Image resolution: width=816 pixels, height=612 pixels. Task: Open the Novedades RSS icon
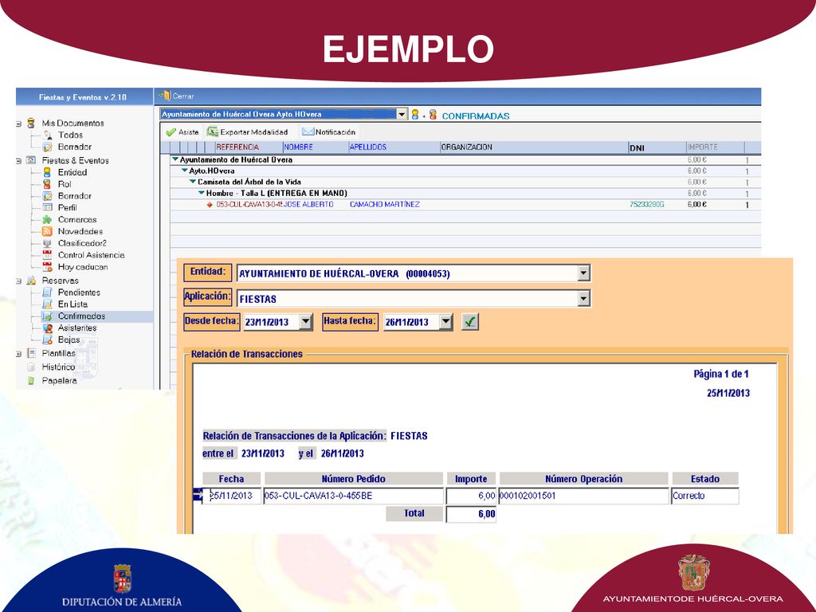click(47, 232)
